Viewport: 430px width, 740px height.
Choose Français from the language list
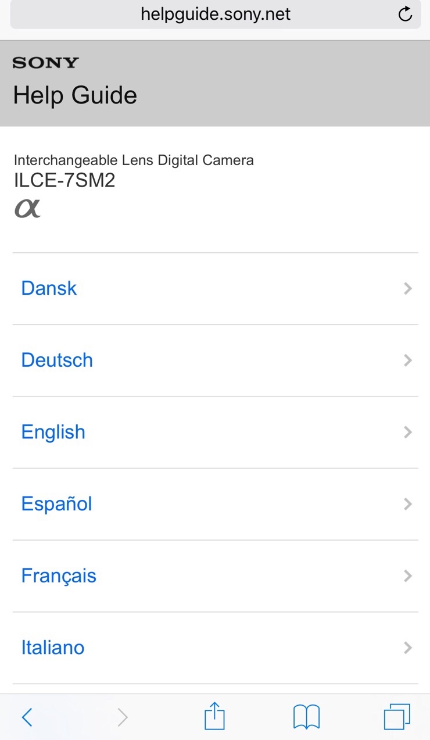point(59,575)
